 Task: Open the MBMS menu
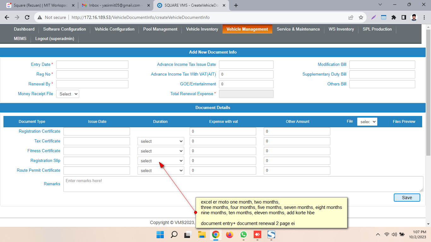[20, 38]
